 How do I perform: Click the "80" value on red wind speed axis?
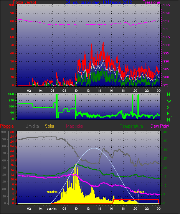point(12,21)
